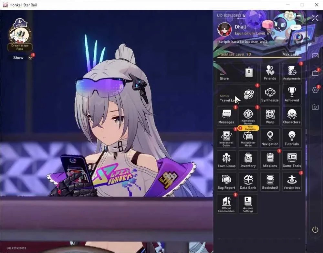Screen dimensions: 323x253
Task: Open the Store tile with shopping bag
Action: pyautogui.click(x=237, y=72)
